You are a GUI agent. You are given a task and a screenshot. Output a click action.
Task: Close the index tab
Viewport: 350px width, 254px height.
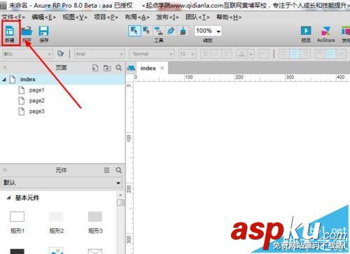click(162, 68)
